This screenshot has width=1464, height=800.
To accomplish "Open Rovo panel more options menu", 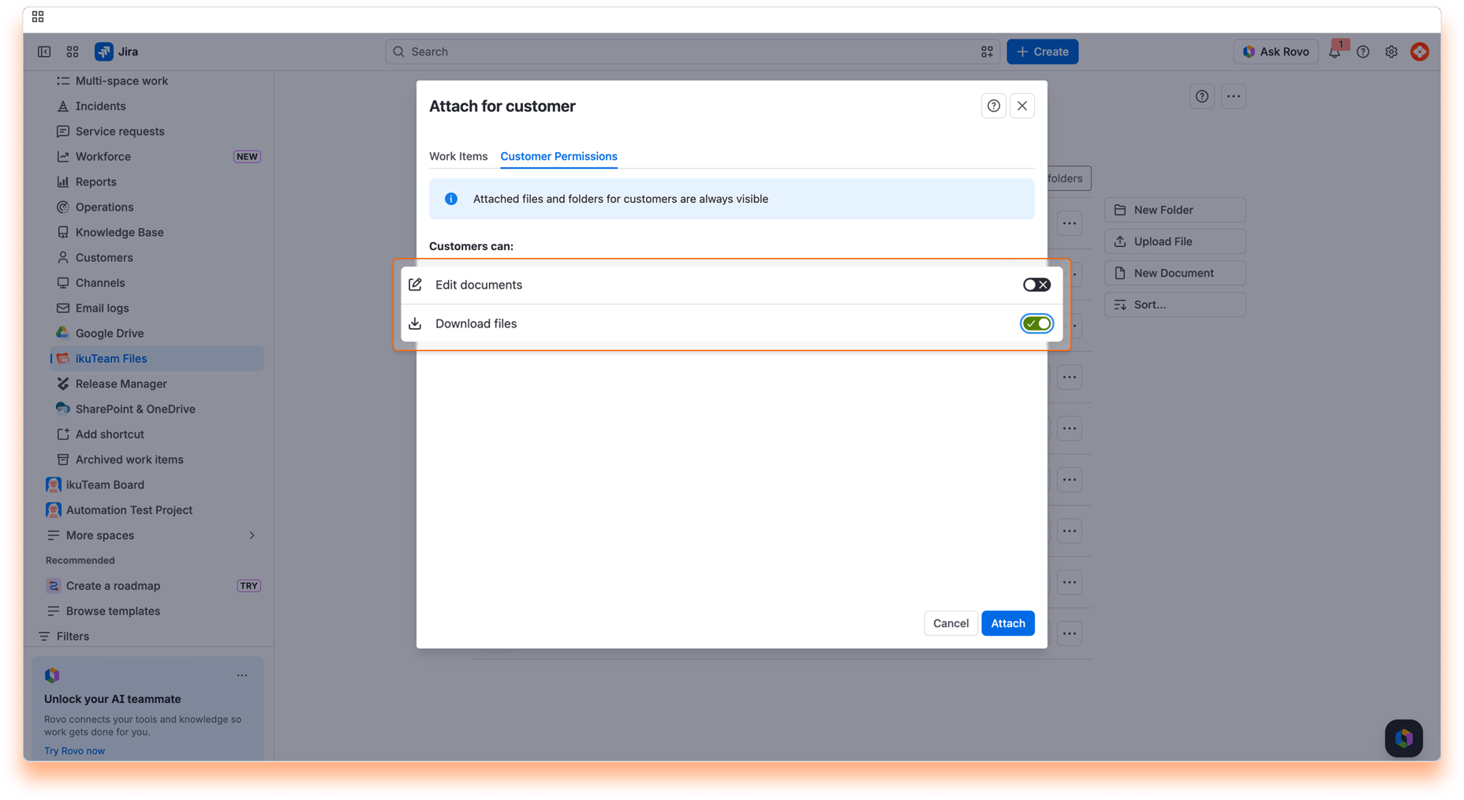I will click(x=242, y=675).
